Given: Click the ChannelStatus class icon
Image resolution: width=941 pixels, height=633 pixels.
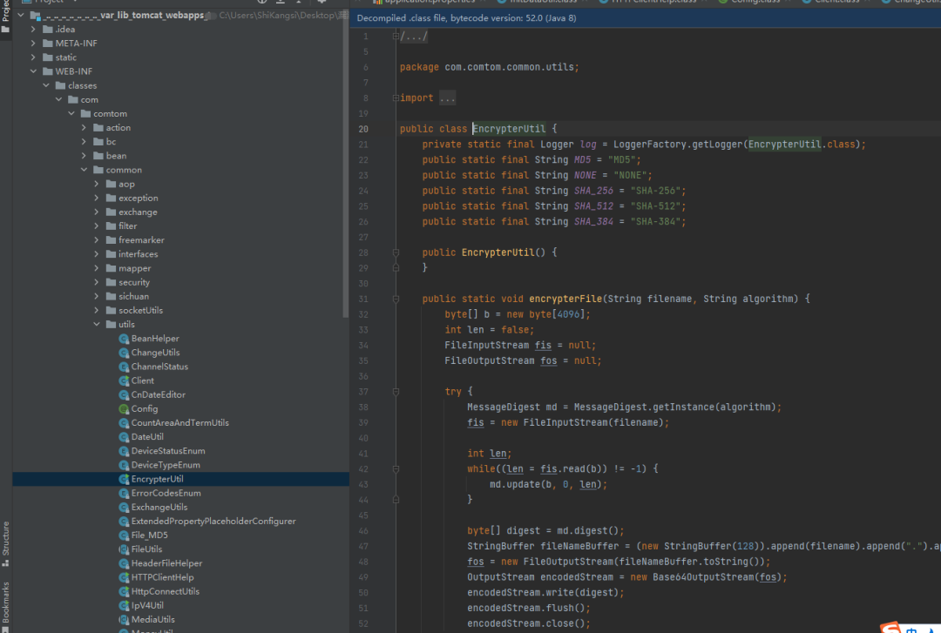Looking at the screenshot, I should [x=124, y=367].
